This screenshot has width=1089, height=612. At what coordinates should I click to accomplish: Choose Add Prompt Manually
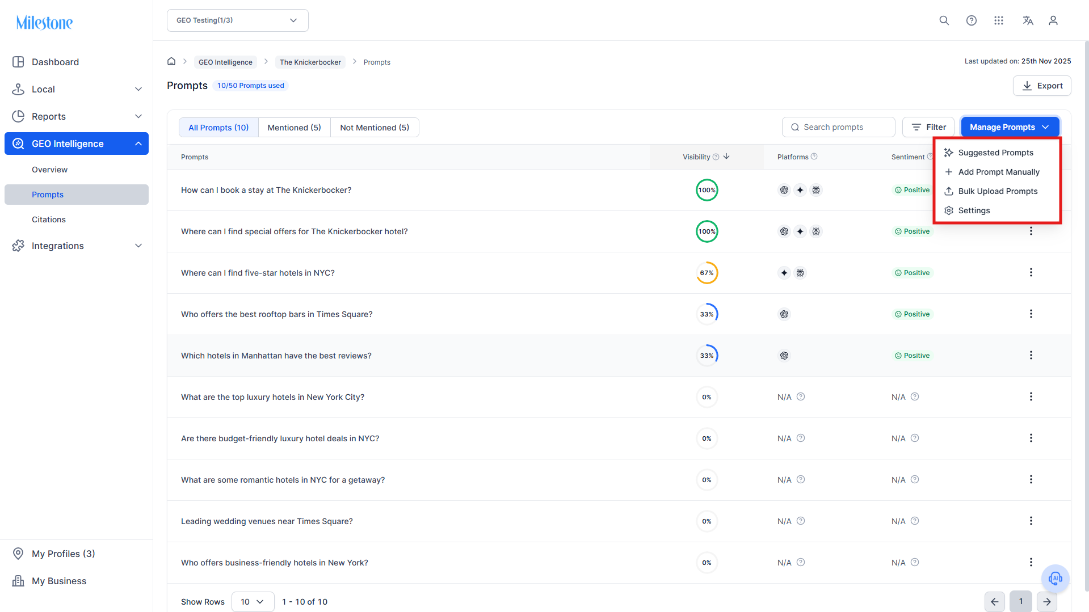coord(997,172)
